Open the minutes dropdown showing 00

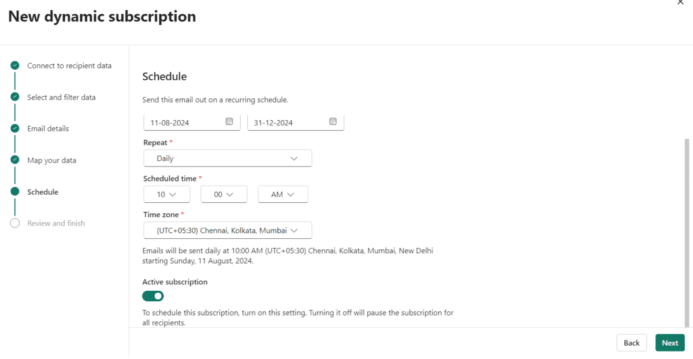(x=223, y=194)
